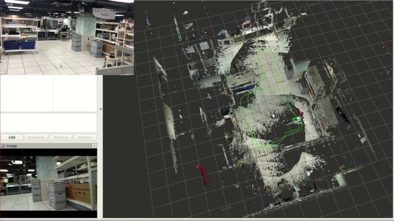Screen dimensions: 394x221
Task: Click the lab camera feed above the Displays panel
Action: (67, 37)
